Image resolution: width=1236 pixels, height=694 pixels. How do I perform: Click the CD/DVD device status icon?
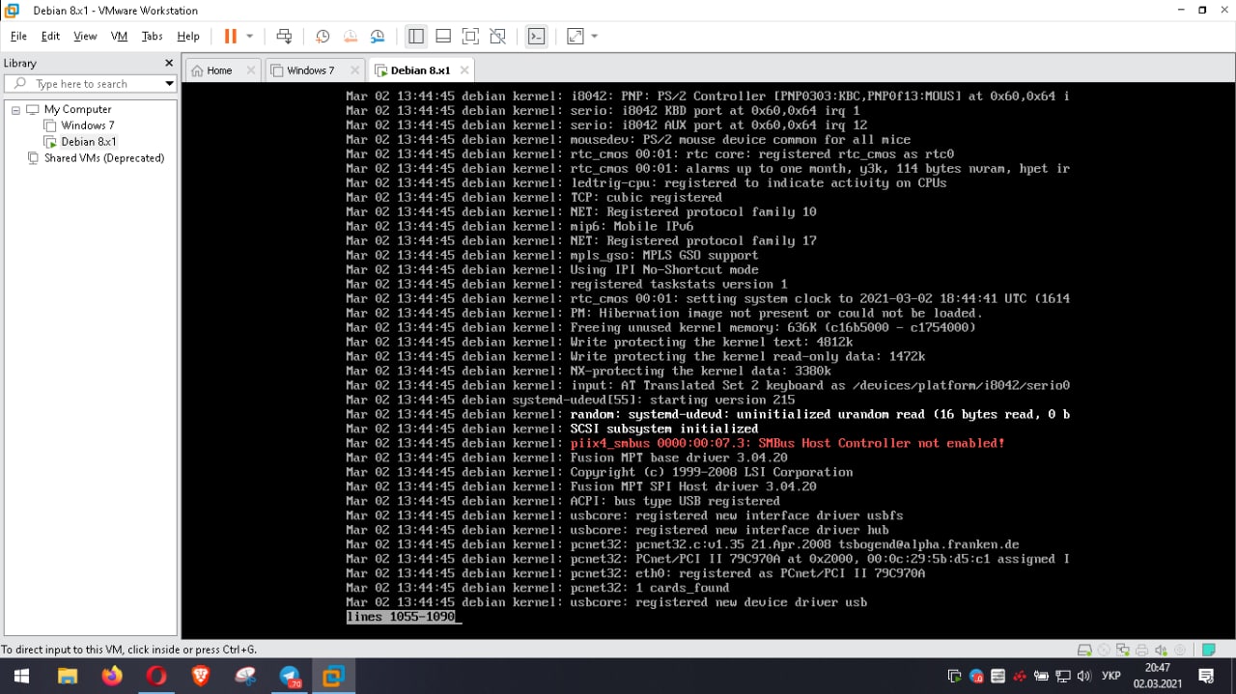tap(1104, 651)
